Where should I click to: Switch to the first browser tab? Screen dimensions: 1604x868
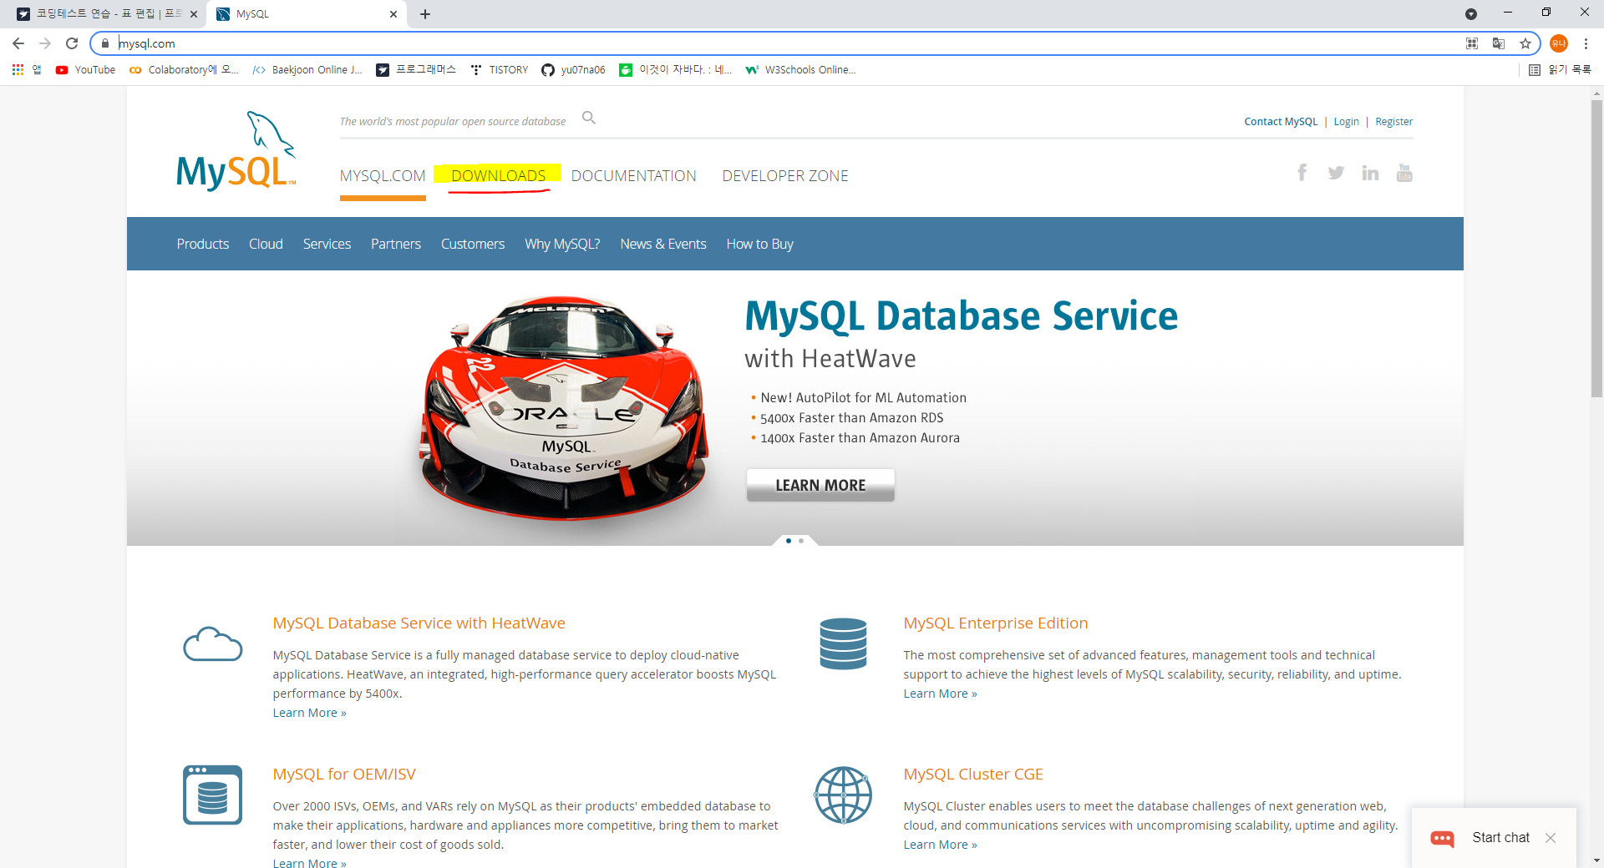104,14
